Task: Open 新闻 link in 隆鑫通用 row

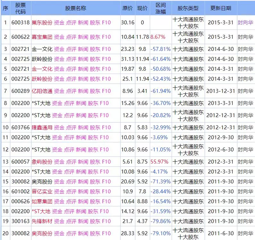Action: pos(83,127)
